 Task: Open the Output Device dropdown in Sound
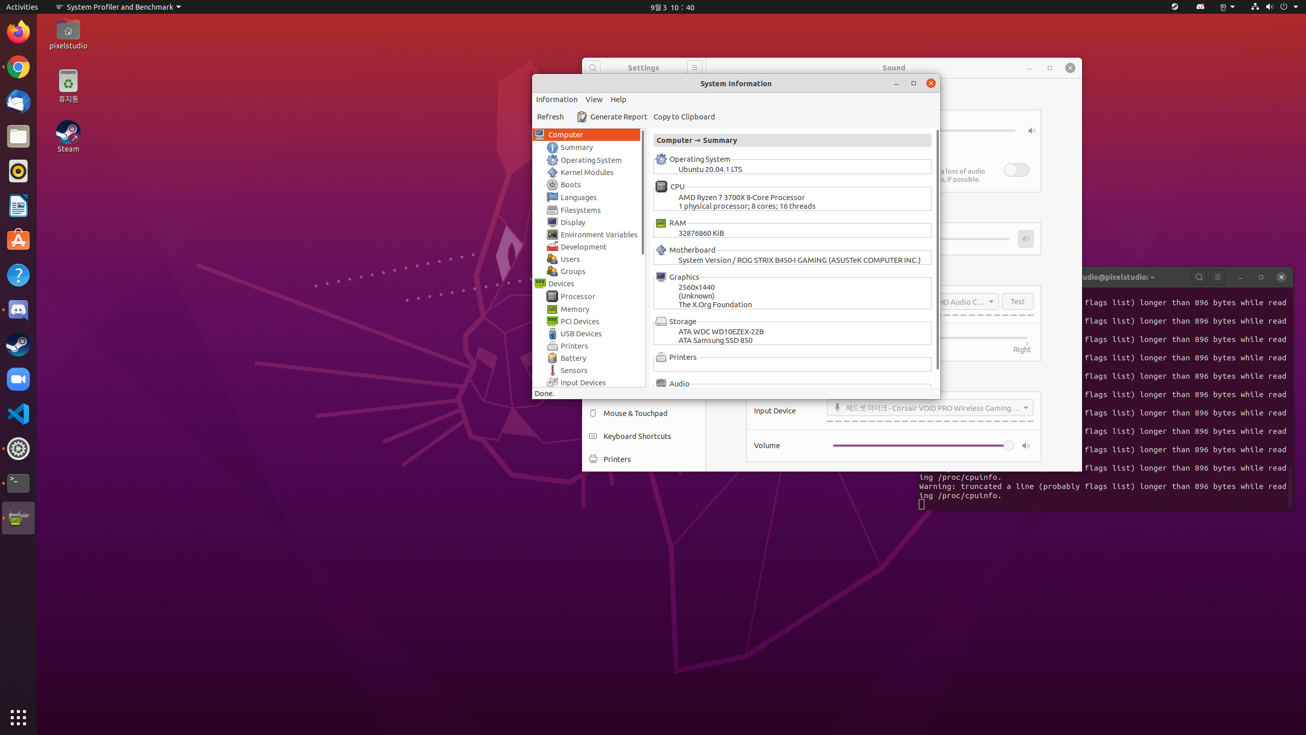[968, 302]
